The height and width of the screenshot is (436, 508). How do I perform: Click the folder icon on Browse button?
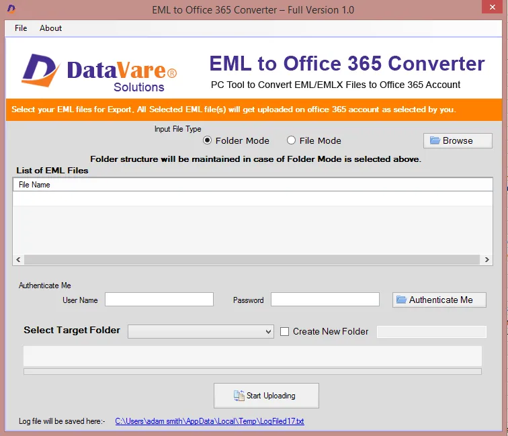(x=435, y=140)
